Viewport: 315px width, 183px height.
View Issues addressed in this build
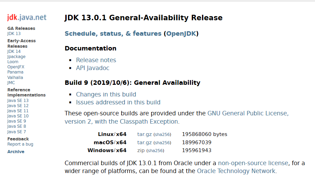pos(118,102)
